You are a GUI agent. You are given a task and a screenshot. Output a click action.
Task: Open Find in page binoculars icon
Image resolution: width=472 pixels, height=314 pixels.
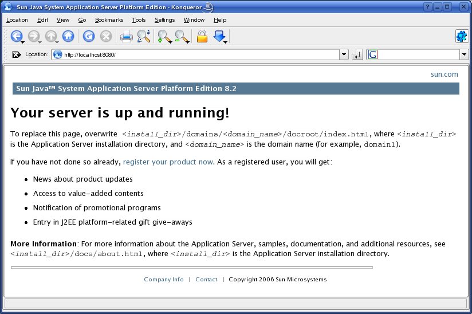point(144,36)
